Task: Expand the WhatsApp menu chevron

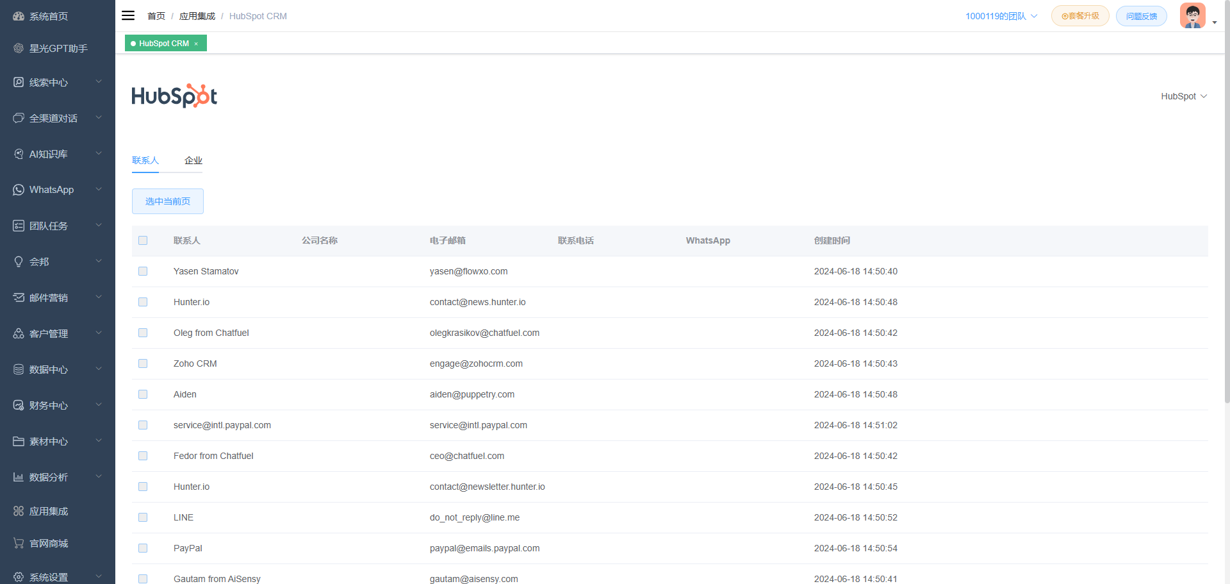Action: coord(99,189)
